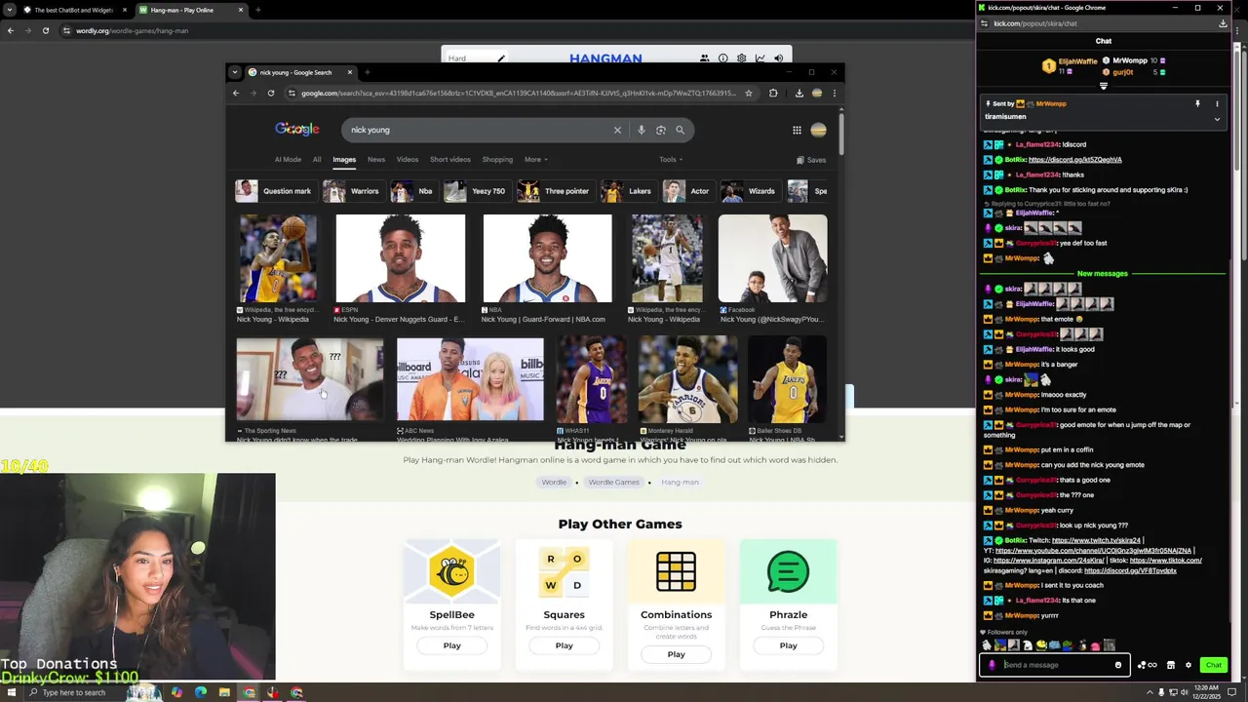
Task: Open Hangman leaderboard people icon
Action: click(x=704, y=58)
